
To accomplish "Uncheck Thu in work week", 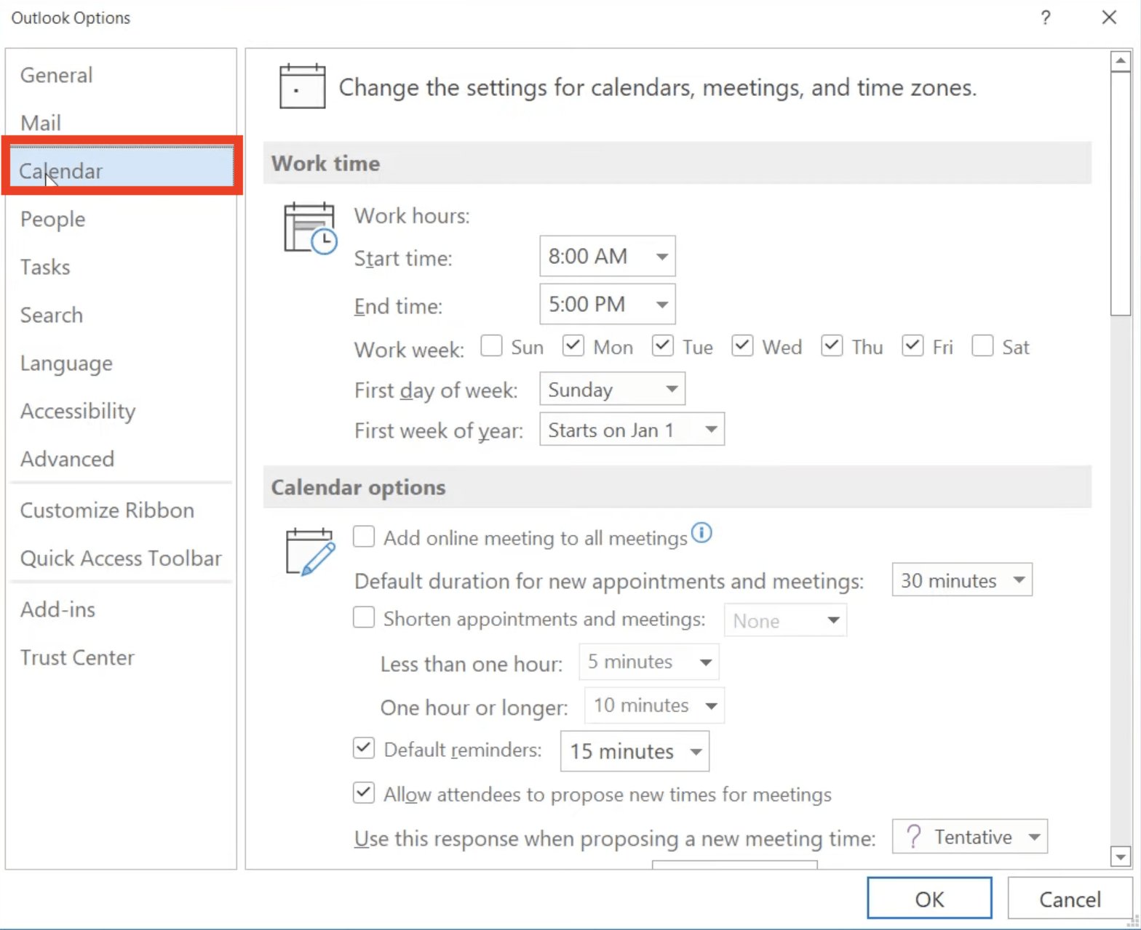I will point(832,345).
